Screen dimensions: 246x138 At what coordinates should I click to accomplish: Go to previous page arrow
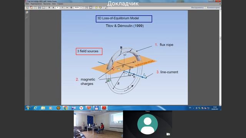(49, 8)
